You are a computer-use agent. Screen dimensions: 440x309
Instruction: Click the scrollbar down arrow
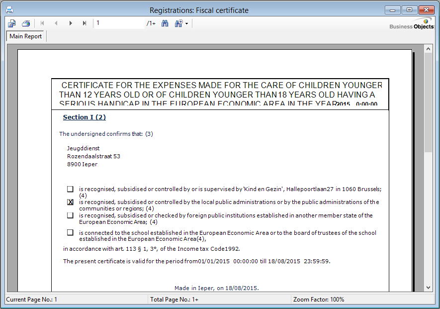point(428,287)
